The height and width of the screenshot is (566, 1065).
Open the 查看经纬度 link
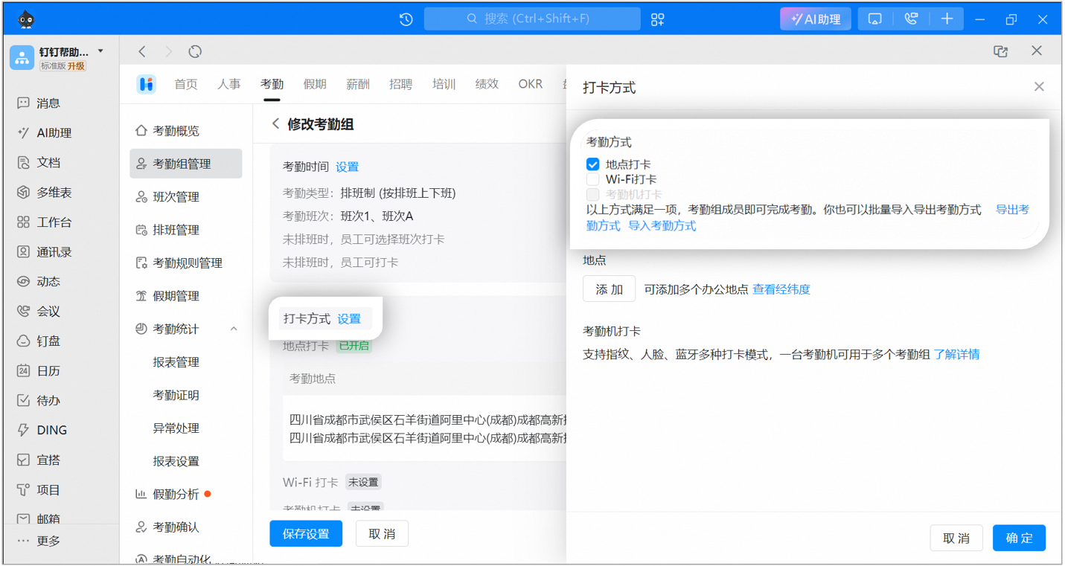(781, 289)
